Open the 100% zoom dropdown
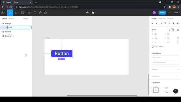The width and height of the screenshot is (181, 102). pyautogui.click(x=177, y=12)
